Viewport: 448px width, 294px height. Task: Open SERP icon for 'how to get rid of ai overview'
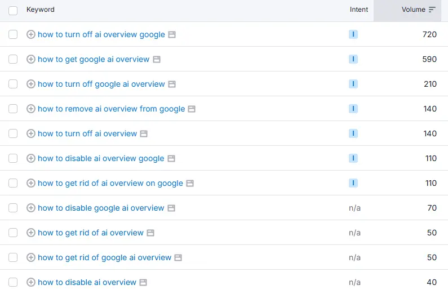(150, 233)
